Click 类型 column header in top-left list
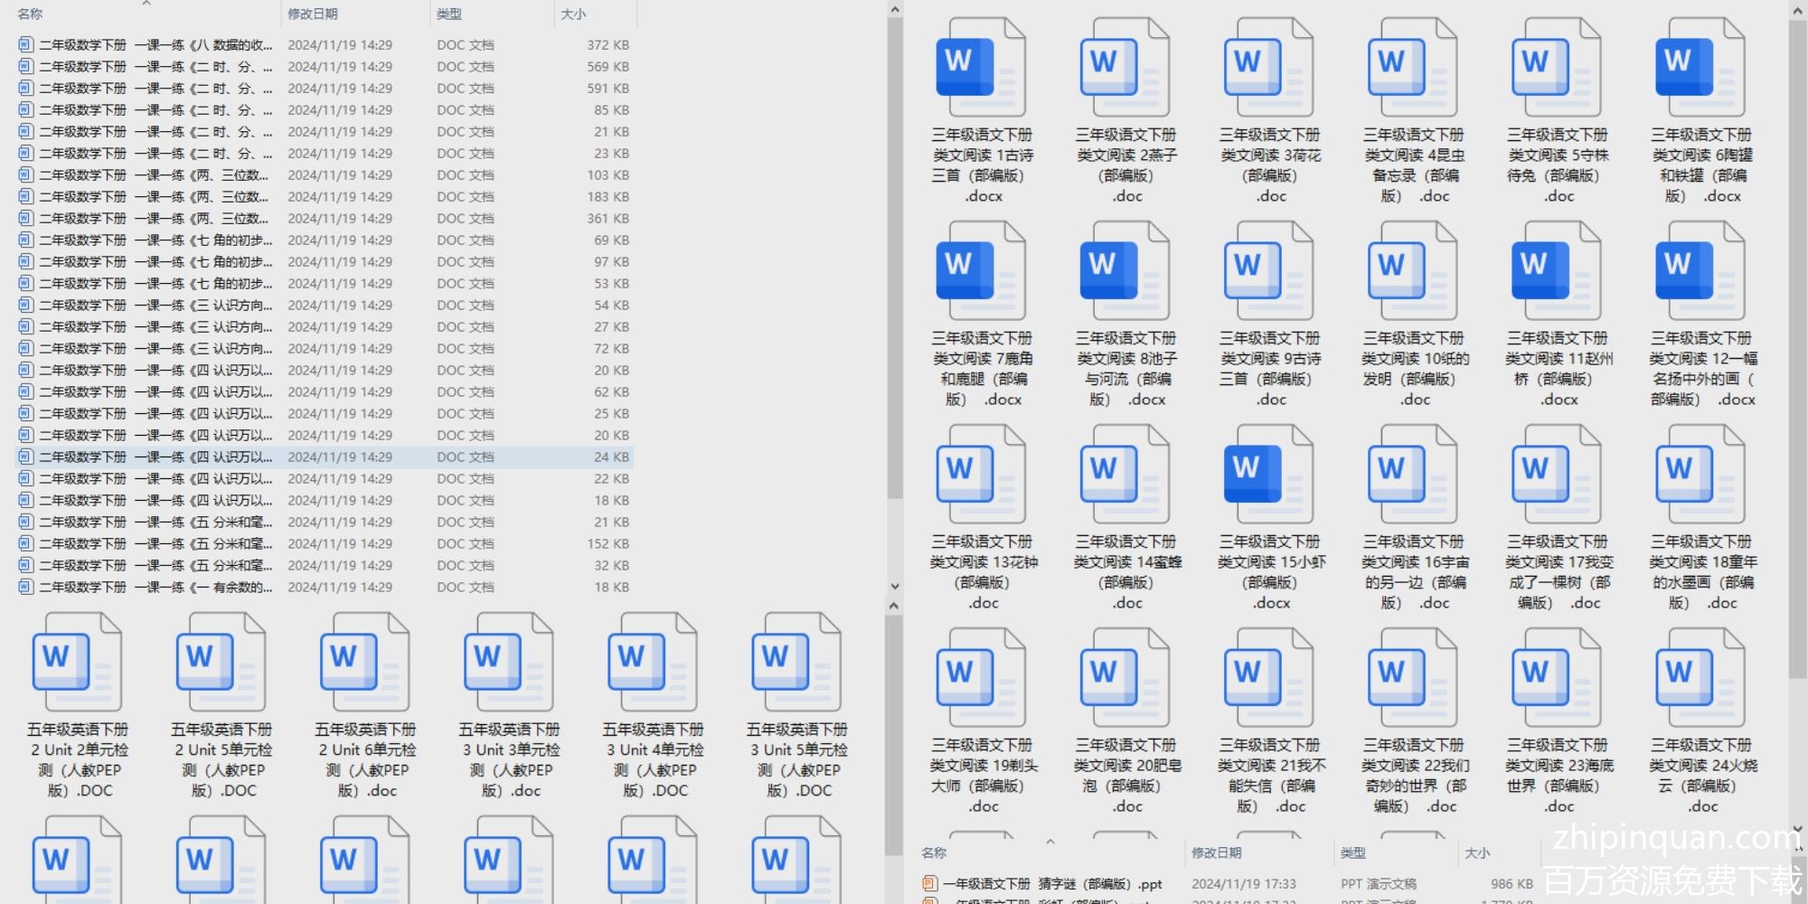 click(x=449, y=14)
